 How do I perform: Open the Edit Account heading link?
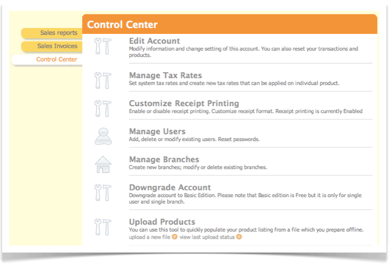[154, 41]
